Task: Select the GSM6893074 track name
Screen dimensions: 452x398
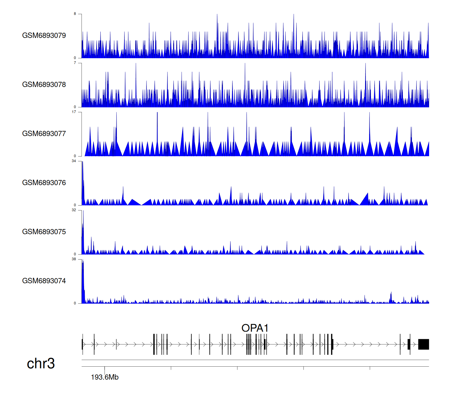Action: click(44, 281)
